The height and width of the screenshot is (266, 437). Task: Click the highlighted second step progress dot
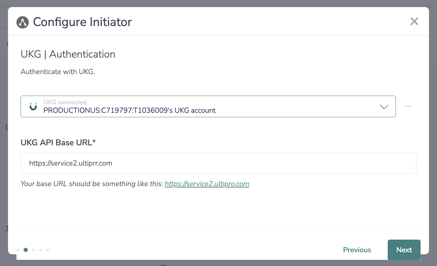pos(26,250)
